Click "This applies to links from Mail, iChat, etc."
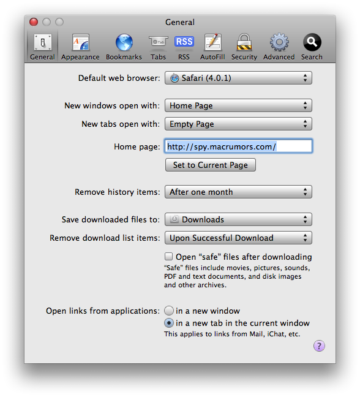This screenshot has height=397, width=360. click(x=232, y=335)
